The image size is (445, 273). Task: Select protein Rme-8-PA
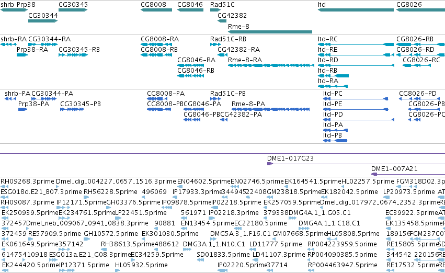pos(270,109)
